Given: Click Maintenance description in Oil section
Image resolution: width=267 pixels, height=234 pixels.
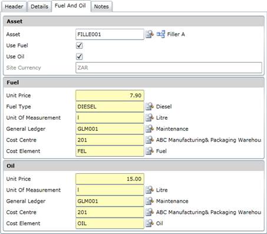Looking at the screenshot, I should pos(172,201).
